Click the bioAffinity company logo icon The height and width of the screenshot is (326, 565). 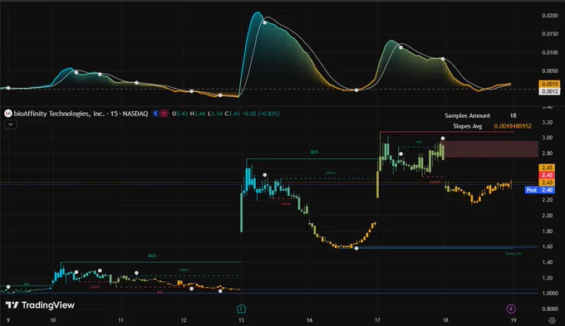click(x=8, y=114)
